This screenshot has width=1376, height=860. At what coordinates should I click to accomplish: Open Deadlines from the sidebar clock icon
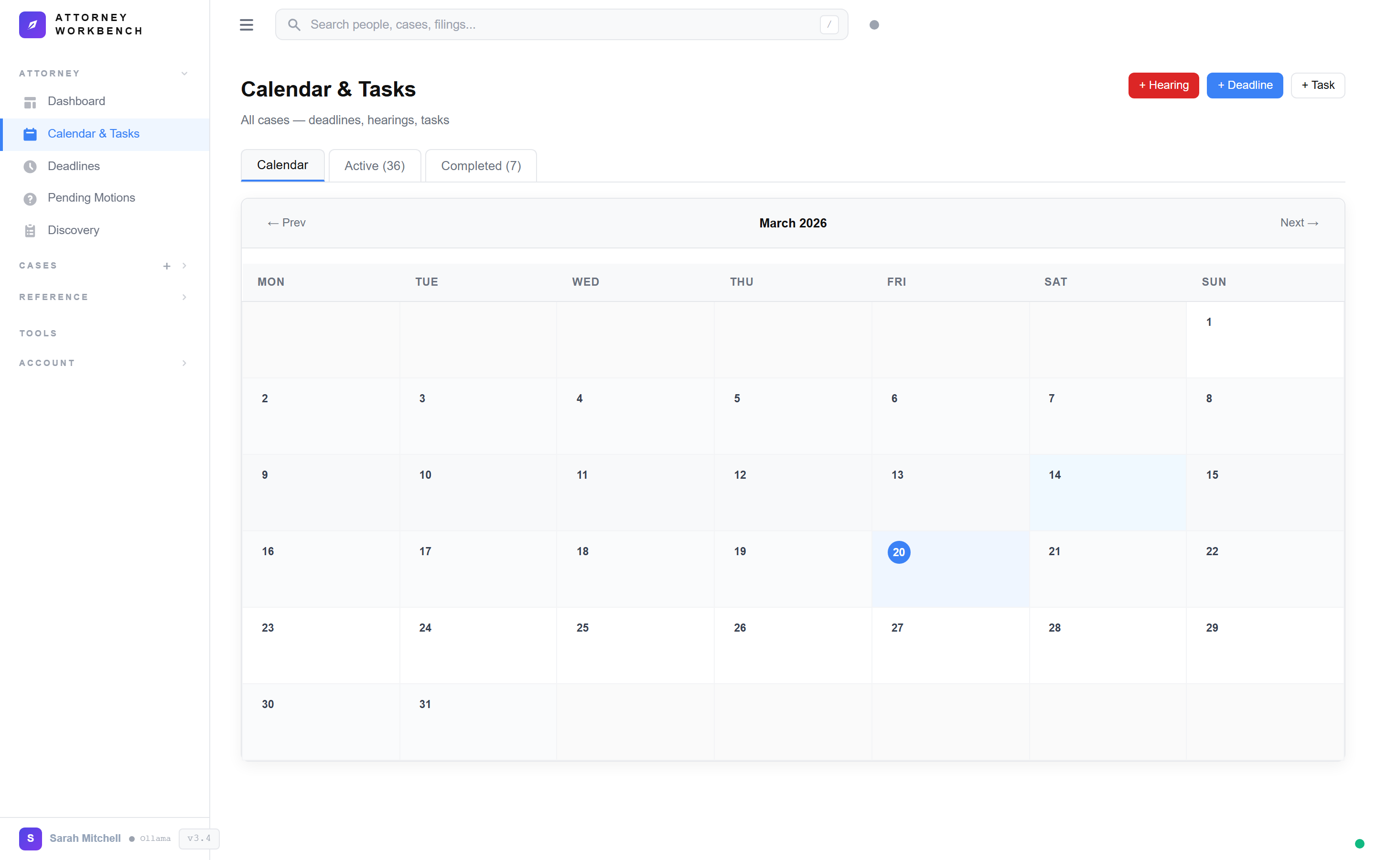(x=30, y=166)
